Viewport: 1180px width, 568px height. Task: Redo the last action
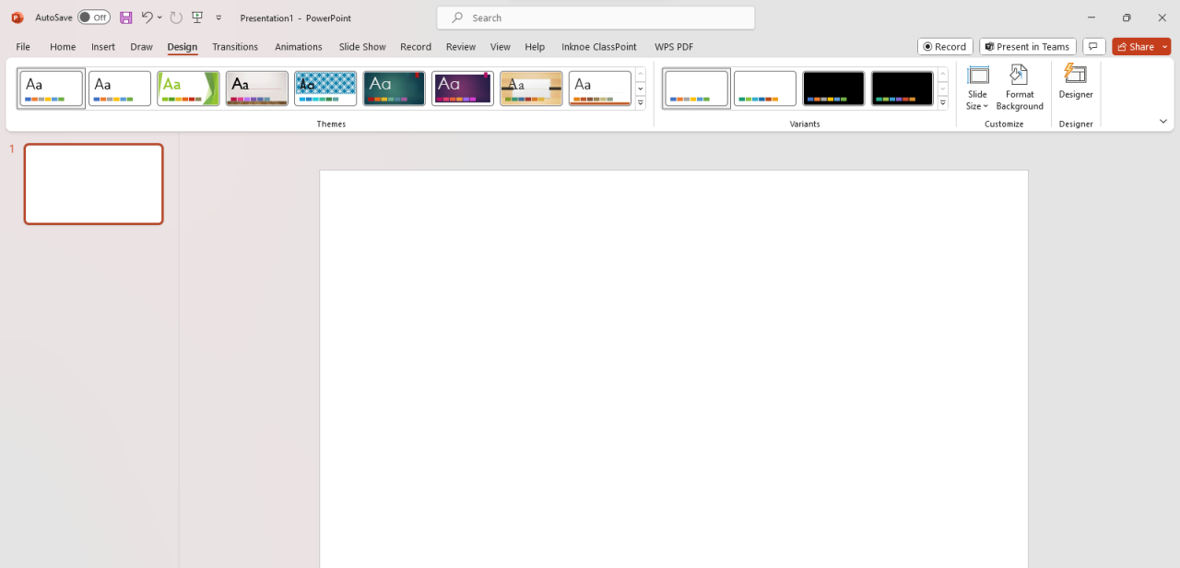click(175, 17)
